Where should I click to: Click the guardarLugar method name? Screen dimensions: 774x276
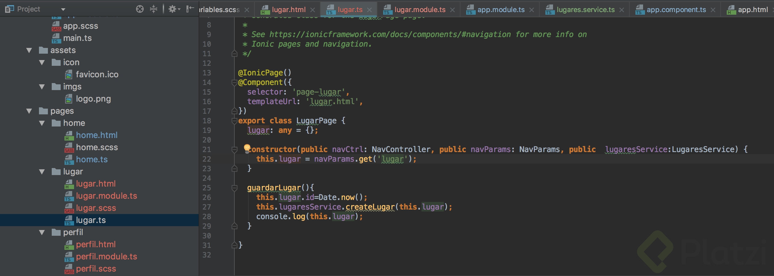[x=274, y=188]
